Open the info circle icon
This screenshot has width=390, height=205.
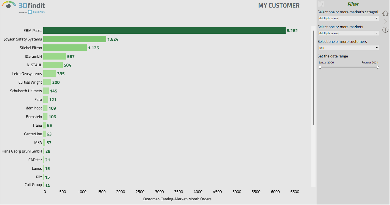(385, 30)
